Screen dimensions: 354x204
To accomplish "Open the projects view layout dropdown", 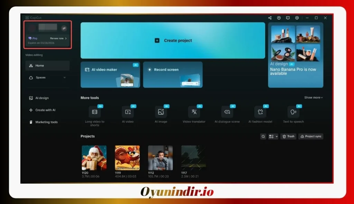I will 273,137.
